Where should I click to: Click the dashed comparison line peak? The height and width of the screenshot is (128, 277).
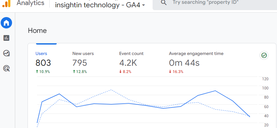click(111, 90)
